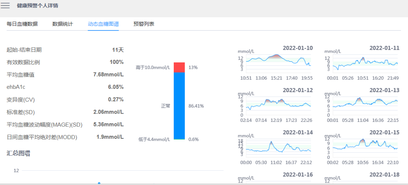Open the hamburger menu icon
Image resolution: width=408 pixels, height=185 pixels.
[x=5, y=5]
